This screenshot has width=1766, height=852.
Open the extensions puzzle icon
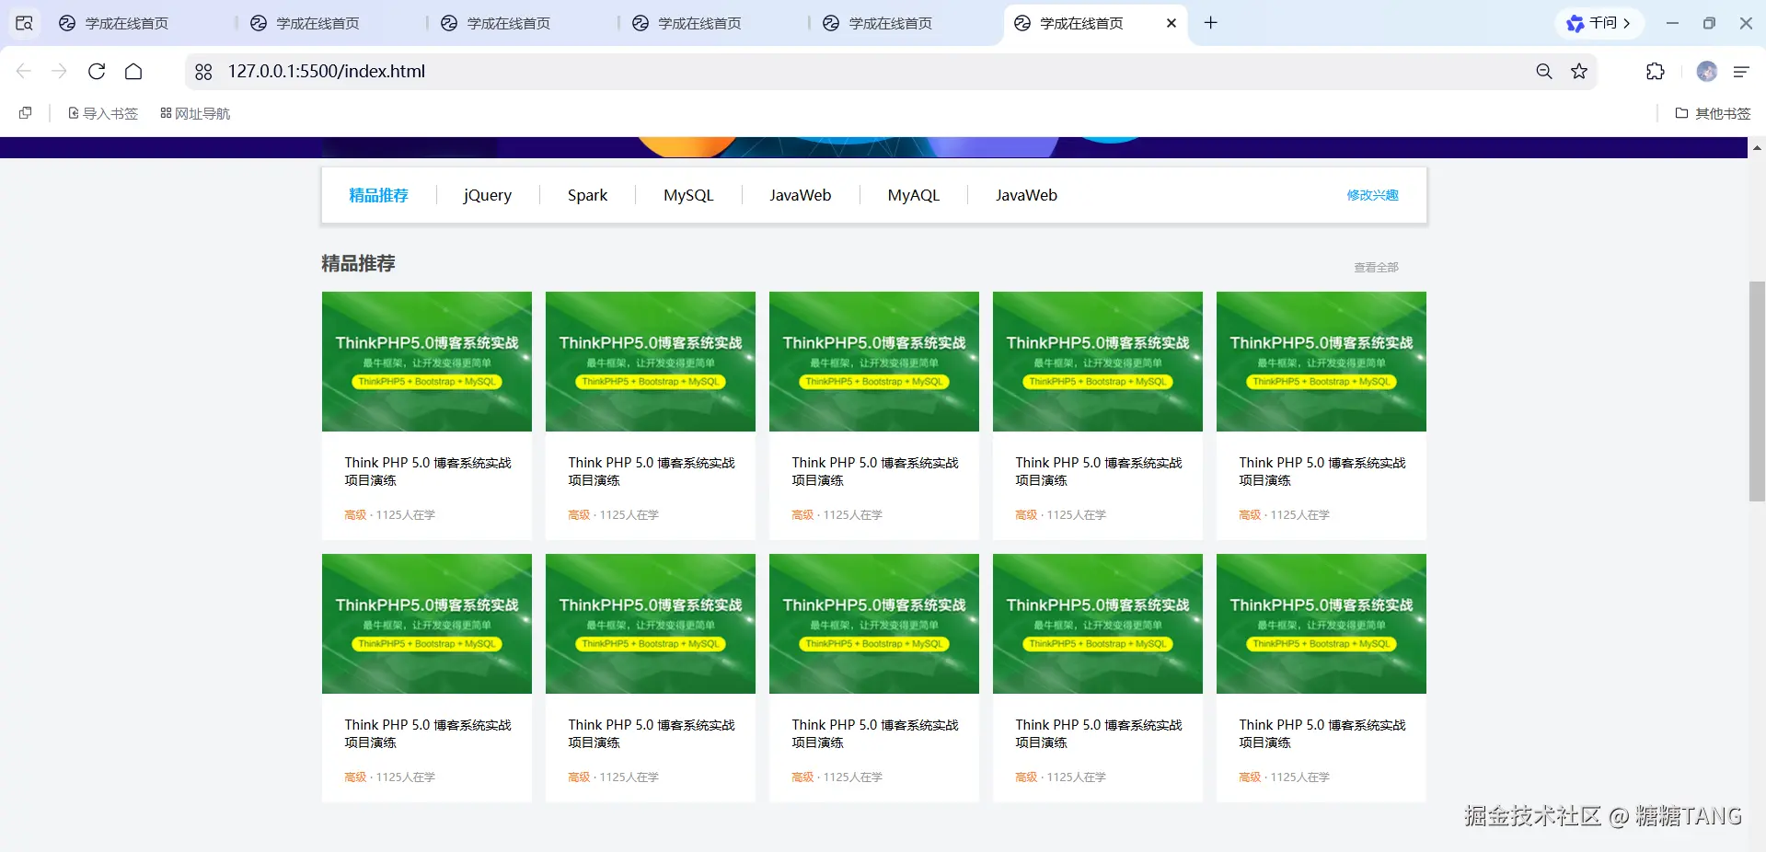[x=1655, y=72]
